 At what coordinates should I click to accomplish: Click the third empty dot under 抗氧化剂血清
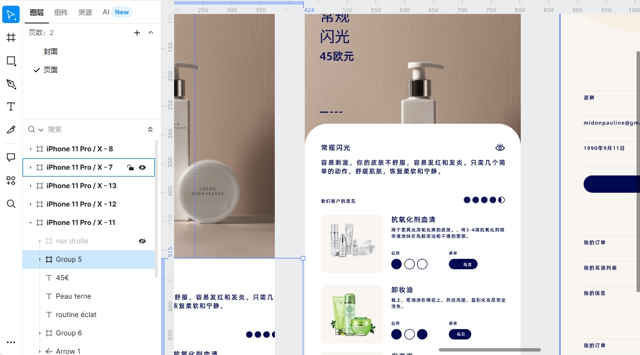pyautogui.click(x=422, y=264)
